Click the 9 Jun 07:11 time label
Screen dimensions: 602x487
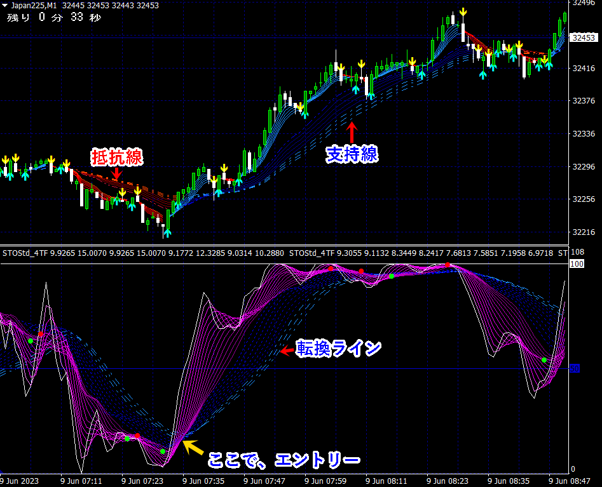tap(81, 481)
